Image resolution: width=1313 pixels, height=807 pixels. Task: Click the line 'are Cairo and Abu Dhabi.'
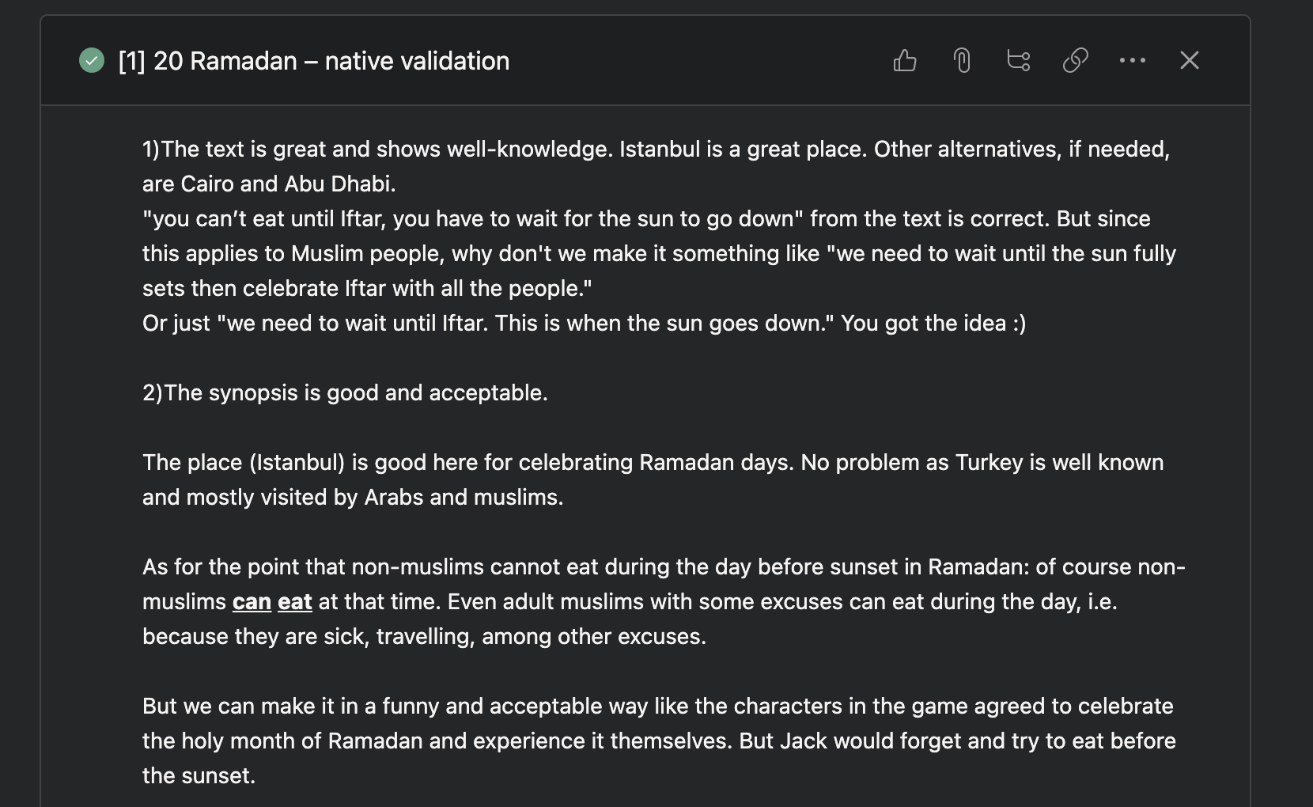[x=269, y=184]
